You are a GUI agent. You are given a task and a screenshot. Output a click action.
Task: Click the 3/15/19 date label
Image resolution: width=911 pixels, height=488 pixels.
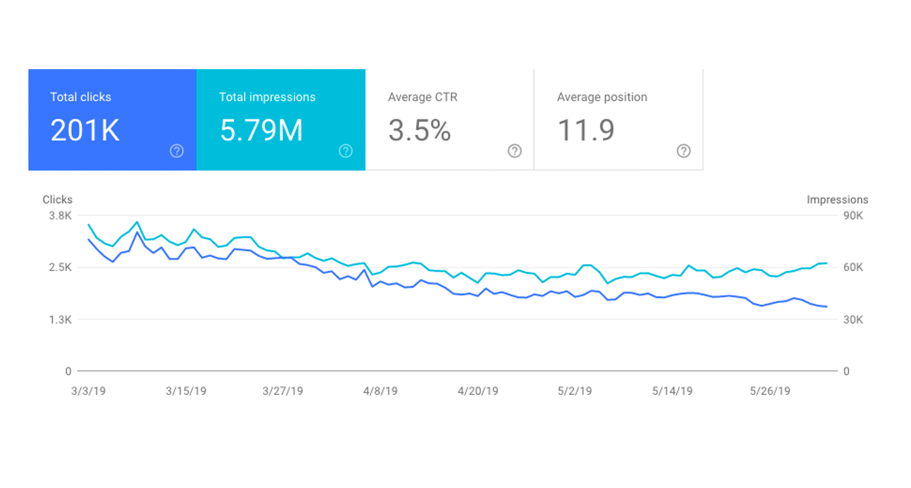click(x=186, y=391)
